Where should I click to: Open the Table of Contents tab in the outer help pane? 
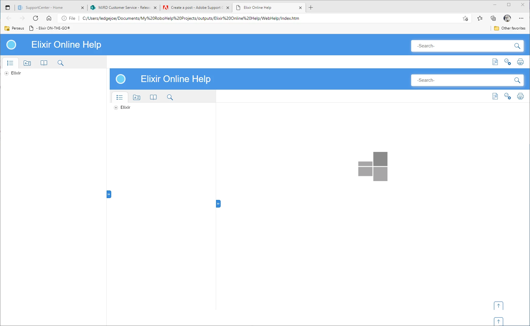coord(10,63)
